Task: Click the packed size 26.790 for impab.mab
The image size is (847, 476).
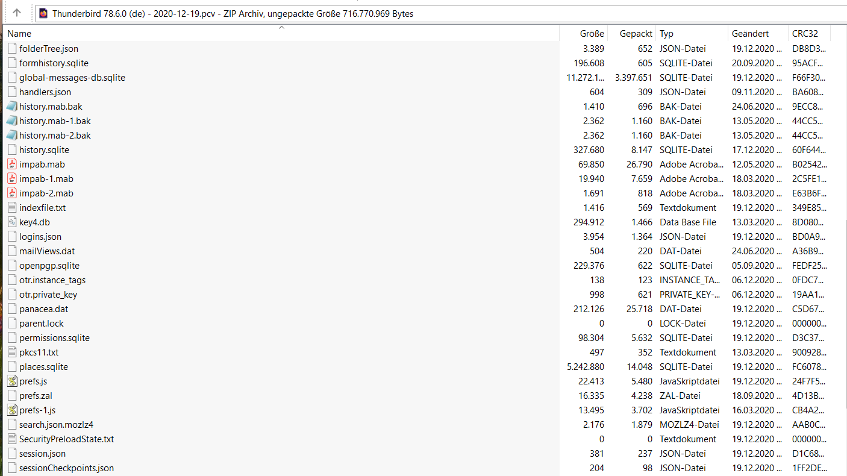Action: pos(640,164)
